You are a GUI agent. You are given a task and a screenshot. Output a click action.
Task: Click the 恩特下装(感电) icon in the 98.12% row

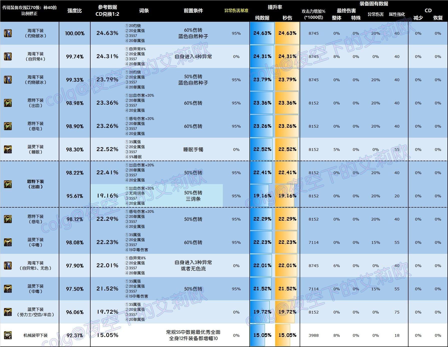pos(8,219)
